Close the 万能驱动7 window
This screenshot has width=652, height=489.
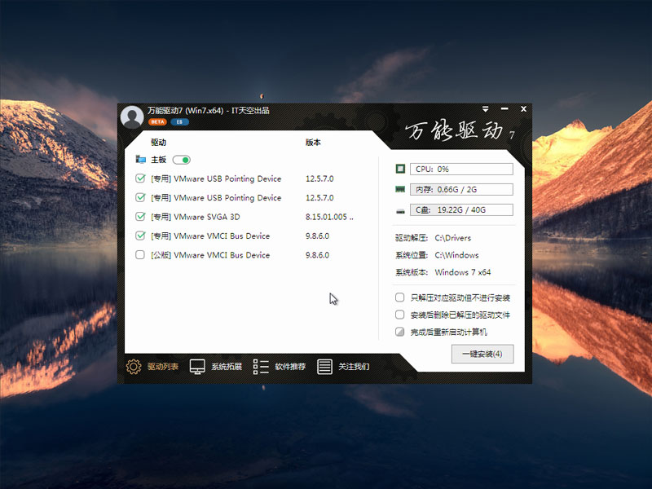523,109
